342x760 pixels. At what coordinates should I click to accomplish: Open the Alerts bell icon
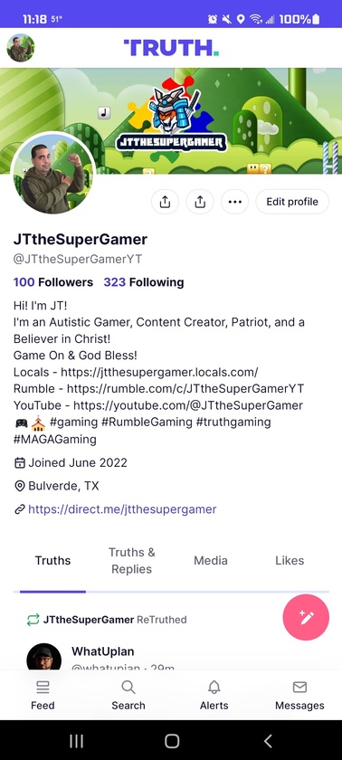tap(214, 695)
